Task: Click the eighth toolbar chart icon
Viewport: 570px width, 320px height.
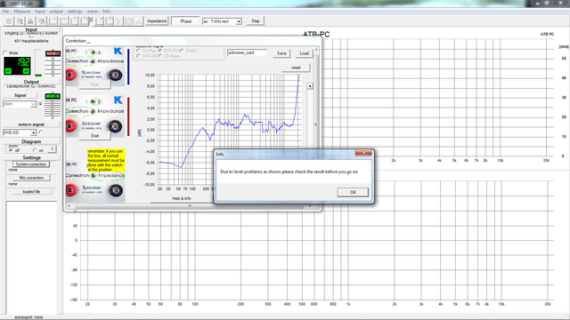Action: tap(85, 21)
